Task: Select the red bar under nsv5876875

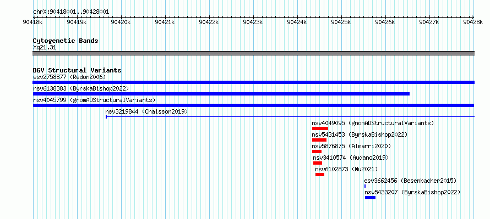Action: pyautogui.click(x=317, y=151)
